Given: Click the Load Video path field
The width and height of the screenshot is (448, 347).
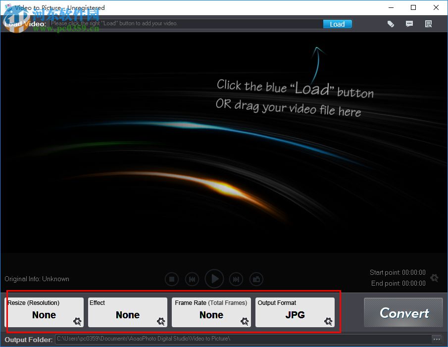Looking at the screenshot, I should 186,24.
